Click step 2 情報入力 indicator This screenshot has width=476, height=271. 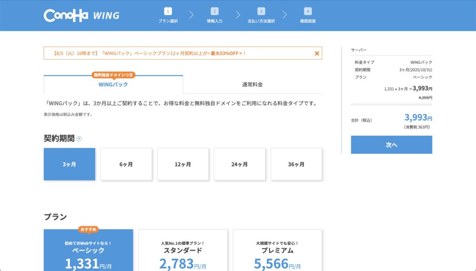pos(215,15)
